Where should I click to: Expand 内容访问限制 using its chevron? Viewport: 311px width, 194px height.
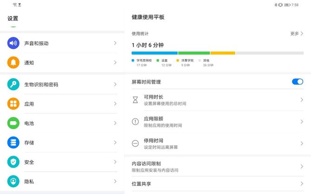click(x=302, y=167)
